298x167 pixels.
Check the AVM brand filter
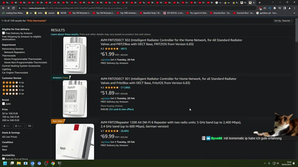tap(3, 104)
